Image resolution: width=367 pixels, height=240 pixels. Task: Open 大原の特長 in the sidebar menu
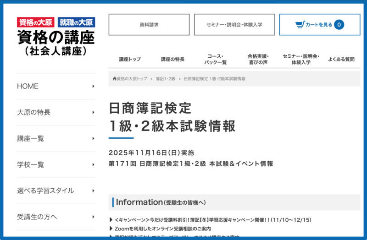pos(56,112)
